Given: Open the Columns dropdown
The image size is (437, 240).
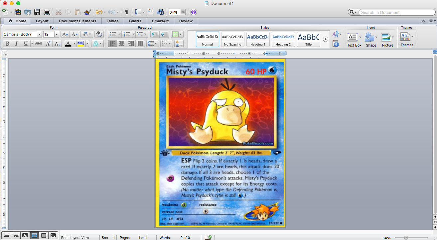Looking at the screenshot, I should [177, 34].
